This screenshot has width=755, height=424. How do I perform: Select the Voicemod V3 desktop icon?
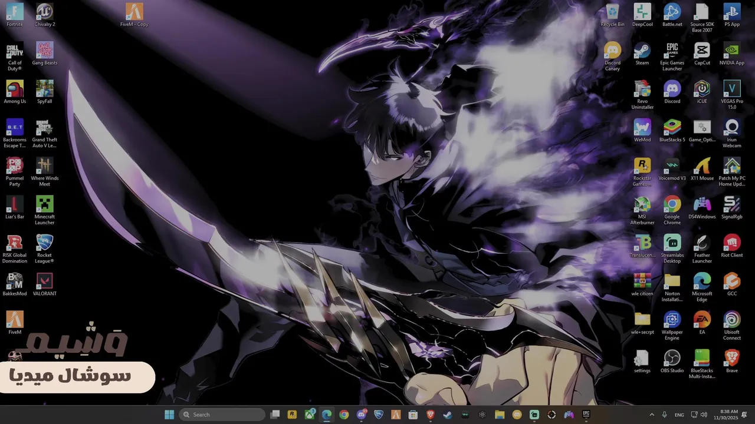[672, 169]
